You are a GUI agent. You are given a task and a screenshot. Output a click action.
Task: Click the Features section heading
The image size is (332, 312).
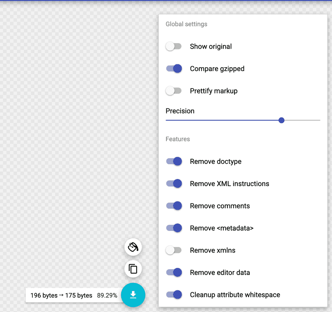(x=178, y=139)
